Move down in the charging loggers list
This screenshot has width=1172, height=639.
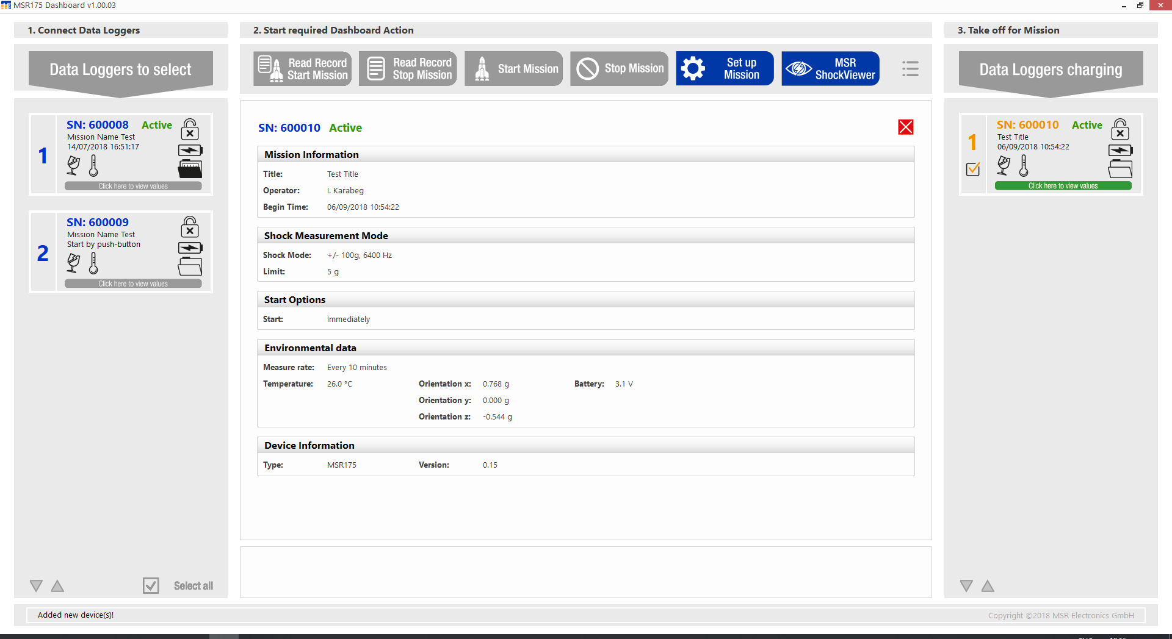coord(966,586)
